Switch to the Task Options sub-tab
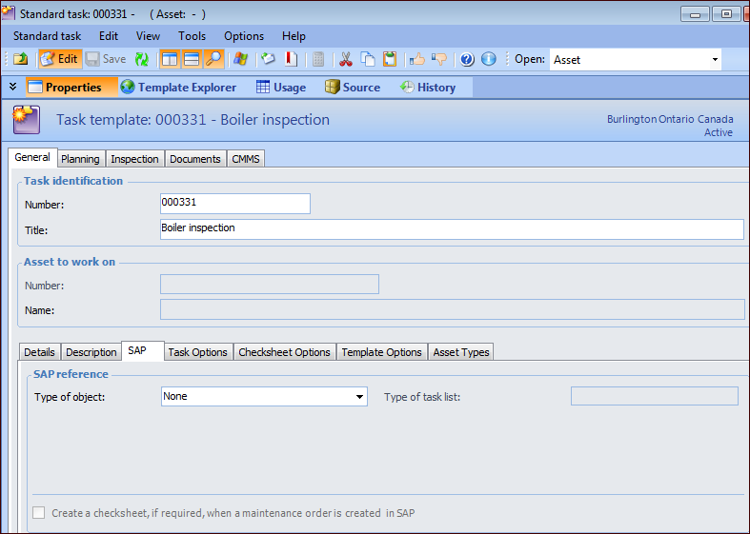 (x=197, y=352)
